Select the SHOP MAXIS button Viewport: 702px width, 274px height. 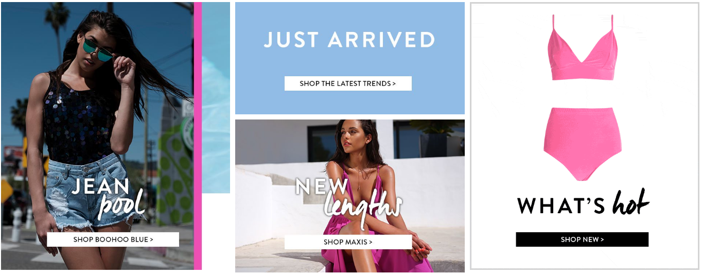[348, 242]
